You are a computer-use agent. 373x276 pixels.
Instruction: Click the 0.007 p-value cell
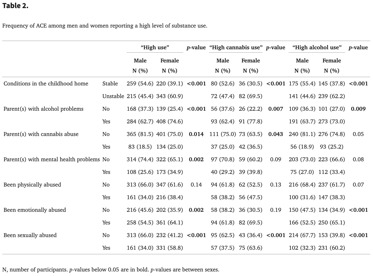click(276, 109)
